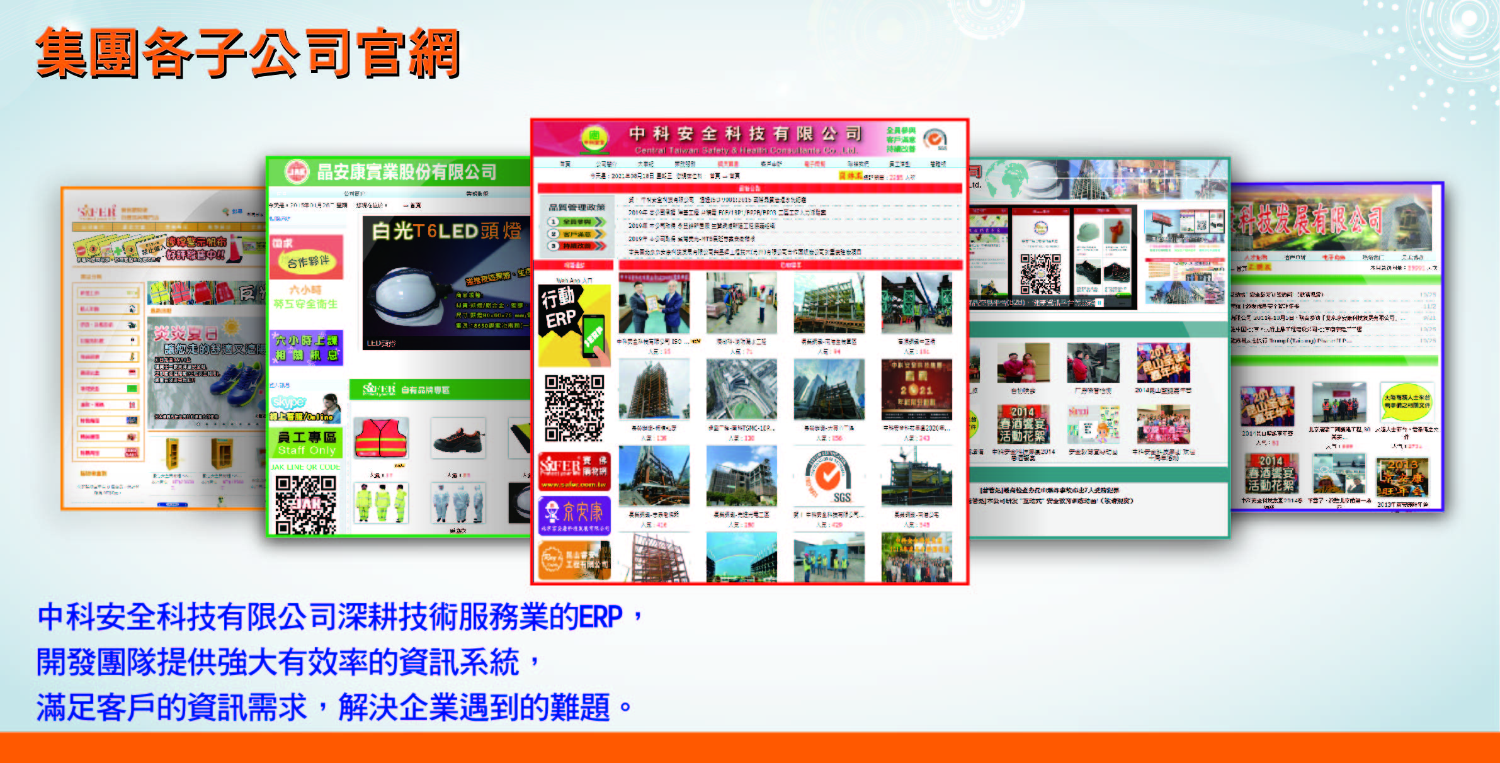This screenshot has width=1500, height=763.
Task: Open the black safety shoe product
Action: click(x=458, y=438)
